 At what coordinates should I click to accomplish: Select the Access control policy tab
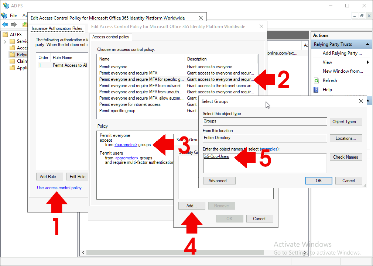point(111,37)
